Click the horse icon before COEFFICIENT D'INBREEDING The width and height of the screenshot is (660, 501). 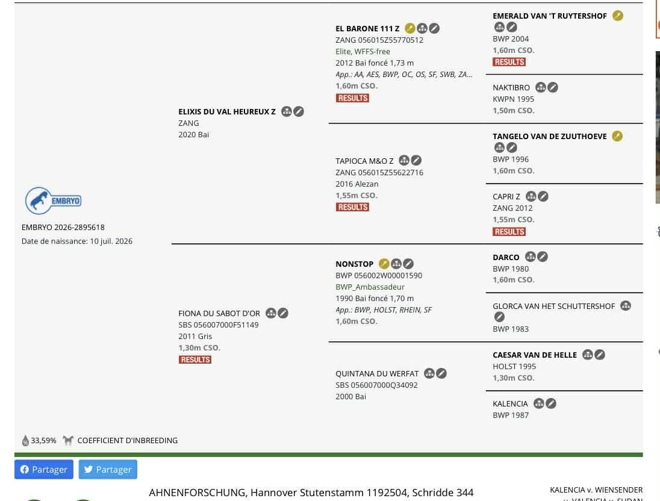(x=68, y=441)
